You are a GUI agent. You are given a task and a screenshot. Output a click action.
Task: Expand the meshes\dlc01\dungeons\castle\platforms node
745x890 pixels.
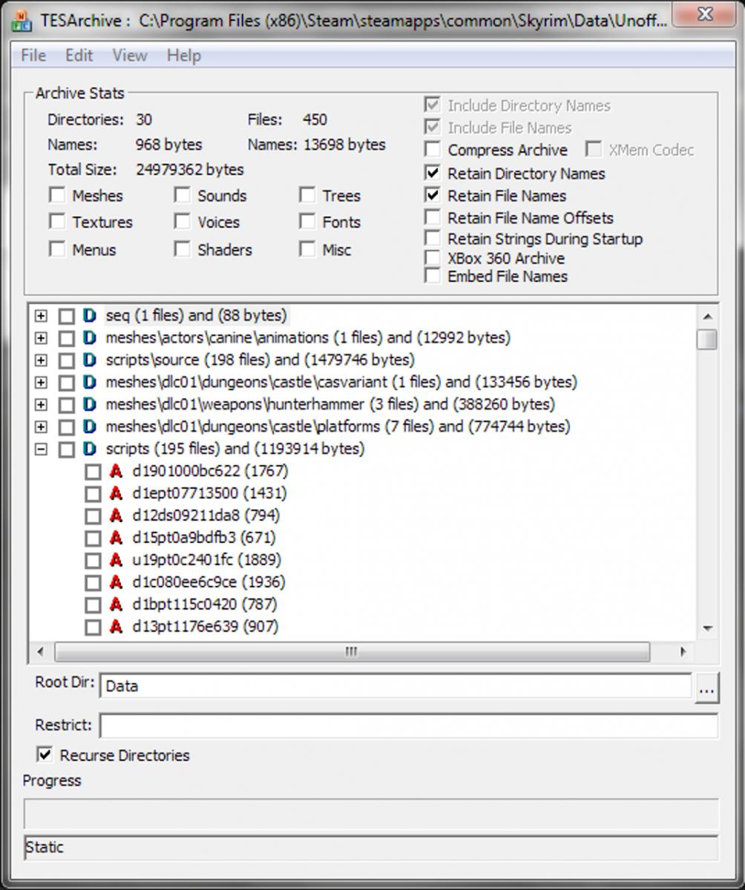[41, 427]
